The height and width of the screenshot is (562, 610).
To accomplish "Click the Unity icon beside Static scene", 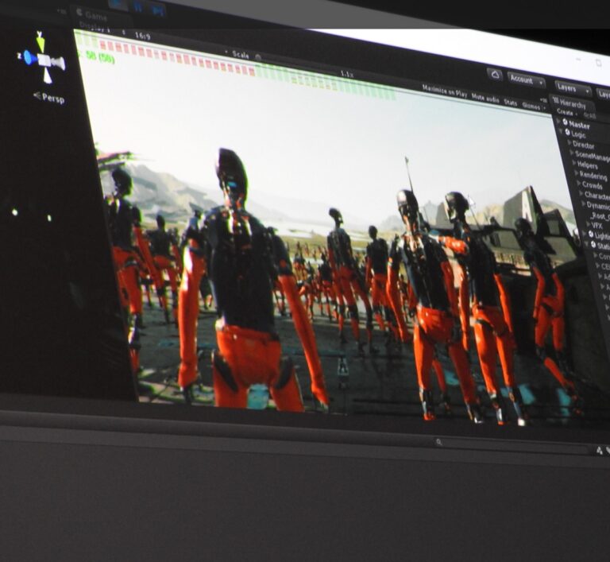I will point(593,245).
